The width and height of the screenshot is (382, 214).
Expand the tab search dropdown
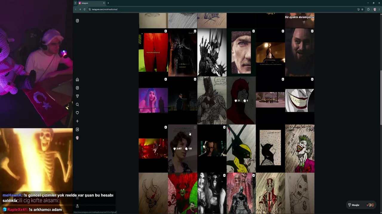pyautogui.click(x=75, y=3)
